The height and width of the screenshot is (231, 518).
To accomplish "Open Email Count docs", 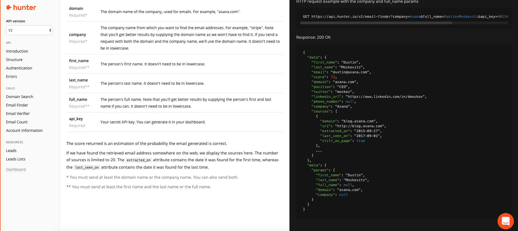I will [17, 122].
